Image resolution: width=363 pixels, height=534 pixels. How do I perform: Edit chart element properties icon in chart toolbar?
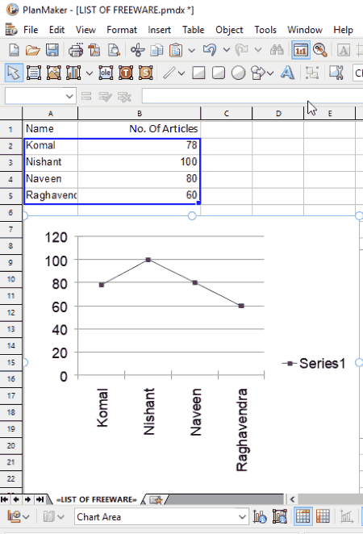(260, 517)
